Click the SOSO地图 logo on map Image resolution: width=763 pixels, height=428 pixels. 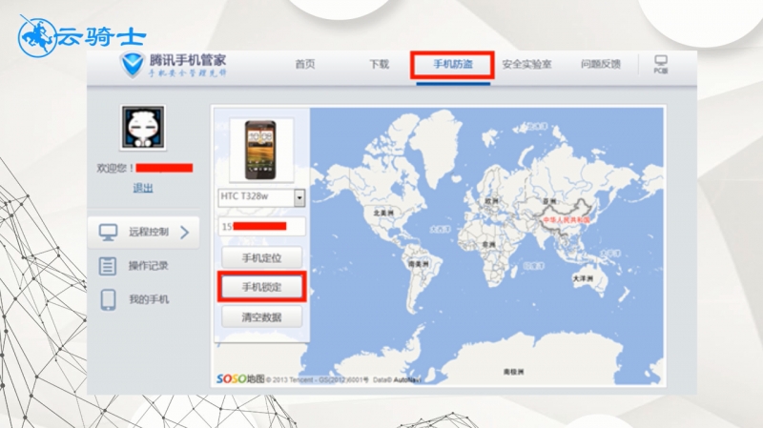tap(240, 378)
